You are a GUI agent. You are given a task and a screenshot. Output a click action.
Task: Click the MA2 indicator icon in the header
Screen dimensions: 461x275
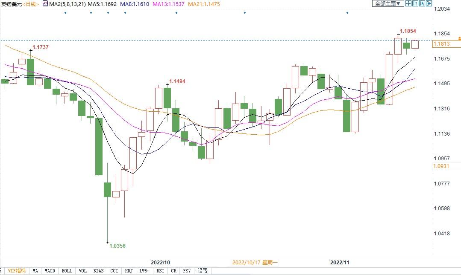pyautogui.click(x=44, y=4)
